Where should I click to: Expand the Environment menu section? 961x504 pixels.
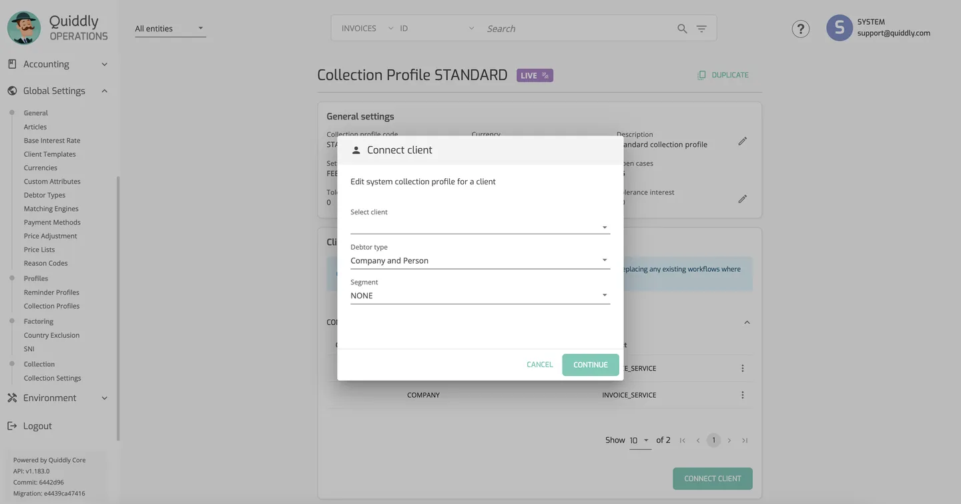click(58, 398)
